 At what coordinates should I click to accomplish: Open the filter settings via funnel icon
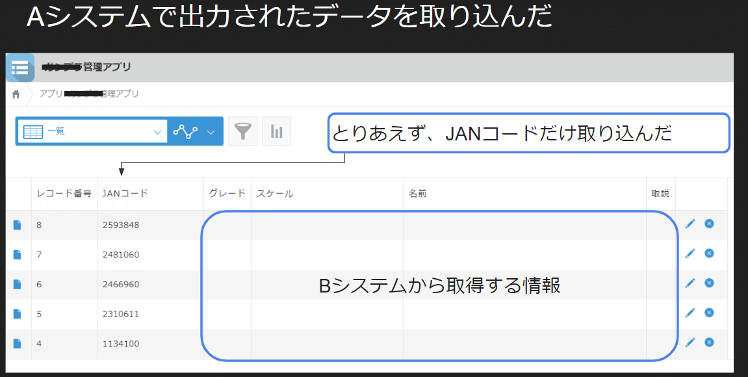point(242,131)
